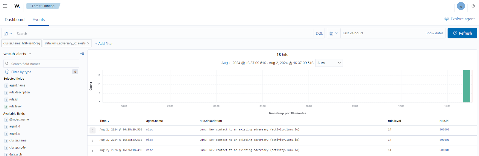Screen dimensions: 479x156
Task: Click in the Search field names box
Action: pos(42,64)
